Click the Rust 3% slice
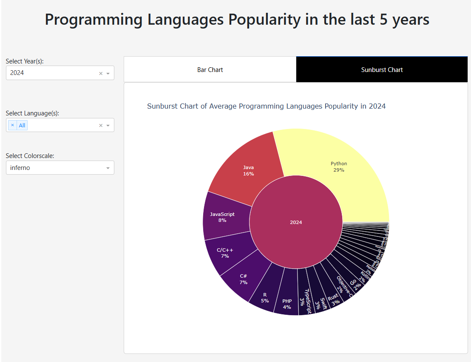The height and width of the screenshot is (362, 471). coord(333,297)
